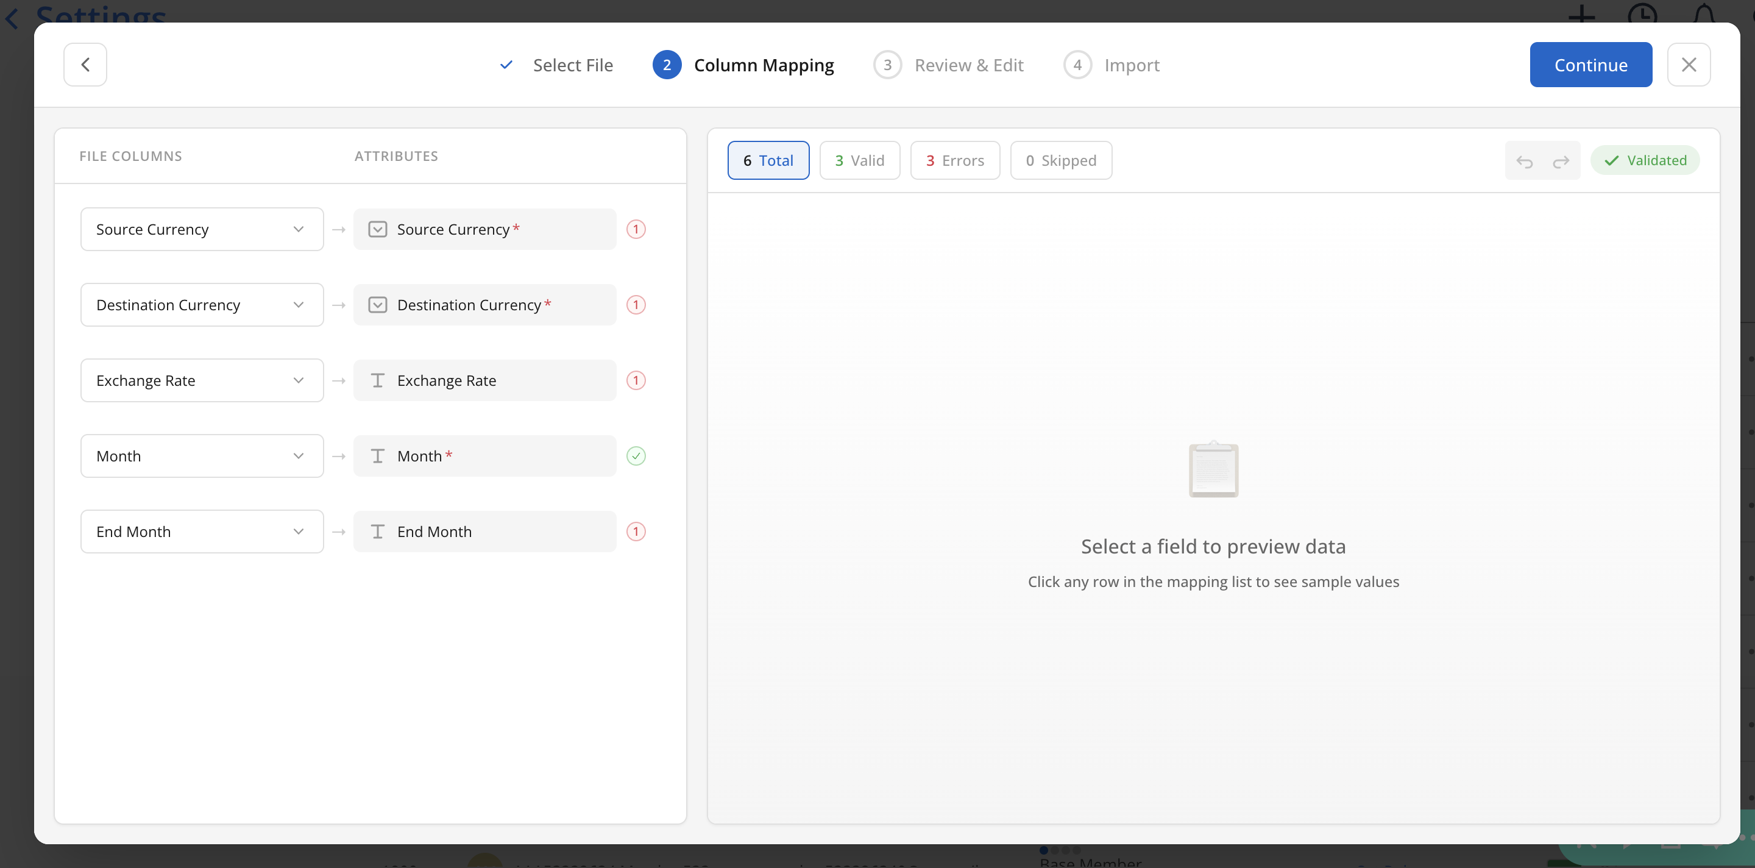This screenshot has height=868, width=1755.
Task: Click the redo arrow icon
Action: pyautogui.click(x=1561, y=161)
